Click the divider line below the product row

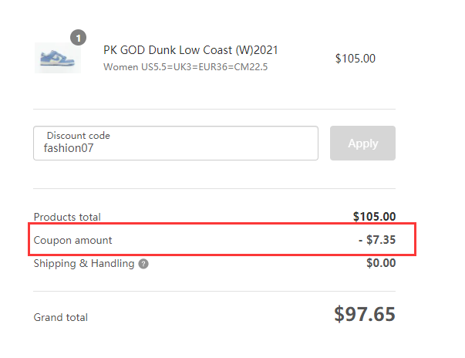(214, 109)
